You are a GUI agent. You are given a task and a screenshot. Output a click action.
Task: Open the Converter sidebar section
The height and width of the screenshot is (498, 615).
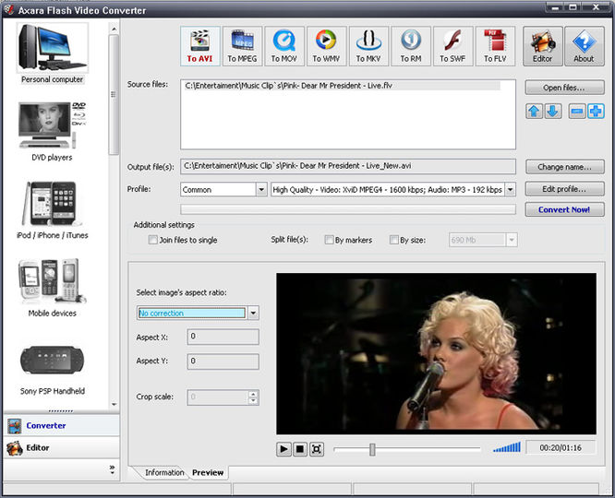(61, 425)
